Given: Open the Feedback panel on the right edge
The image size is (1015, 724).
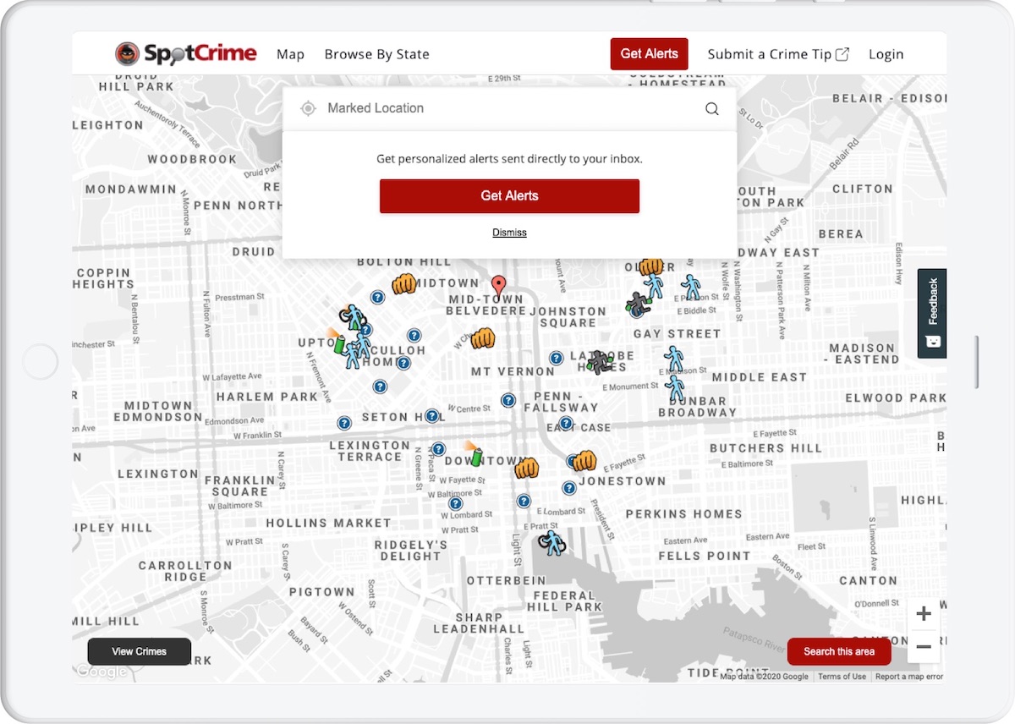Looking at the screenshot, I should pos(931,315).
